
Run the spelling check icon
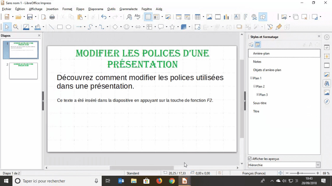pyautogui.click(x=137, y=17)
